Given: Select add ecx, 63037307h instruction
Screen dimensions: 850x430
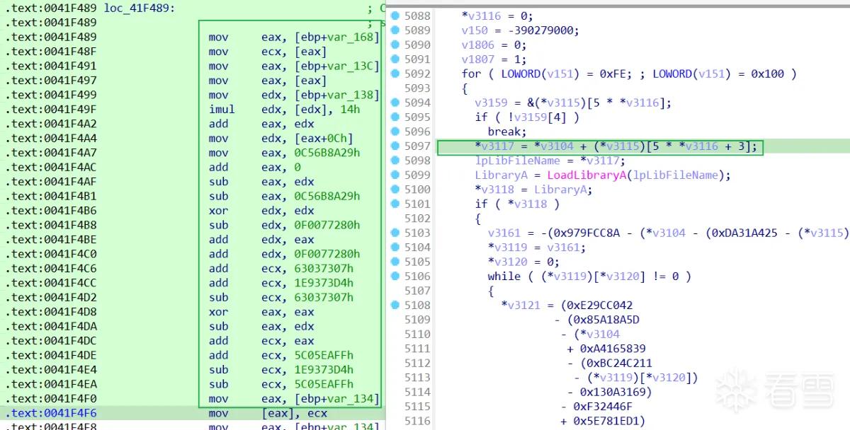Looking at the screenshot, I should (x=281, y=269).
